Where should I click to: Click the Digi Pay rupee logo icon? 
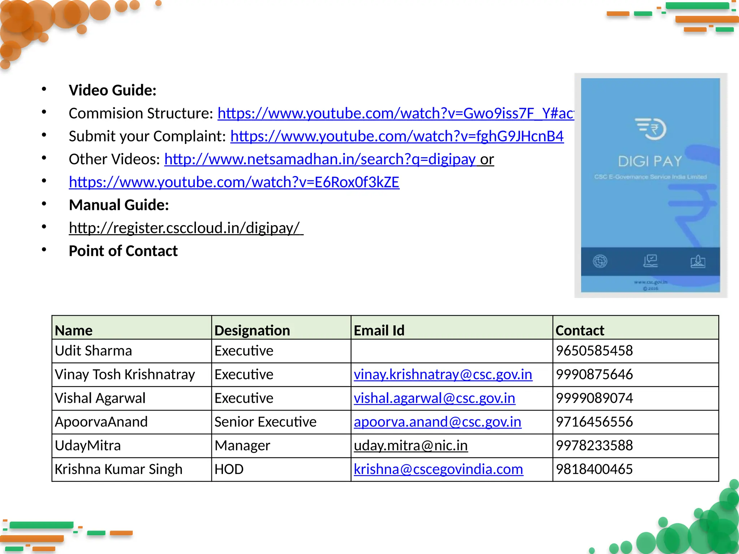tap(651, 129)
